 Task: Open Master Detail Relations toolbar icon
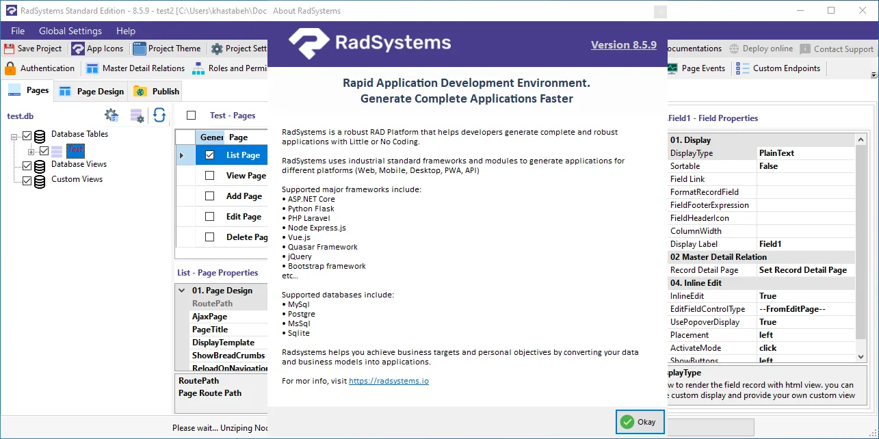click(x=92, y=68)
